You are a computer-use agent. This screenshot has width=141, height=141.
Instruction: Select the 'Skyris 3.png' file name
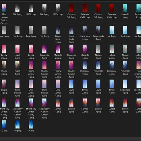[98, 91]
